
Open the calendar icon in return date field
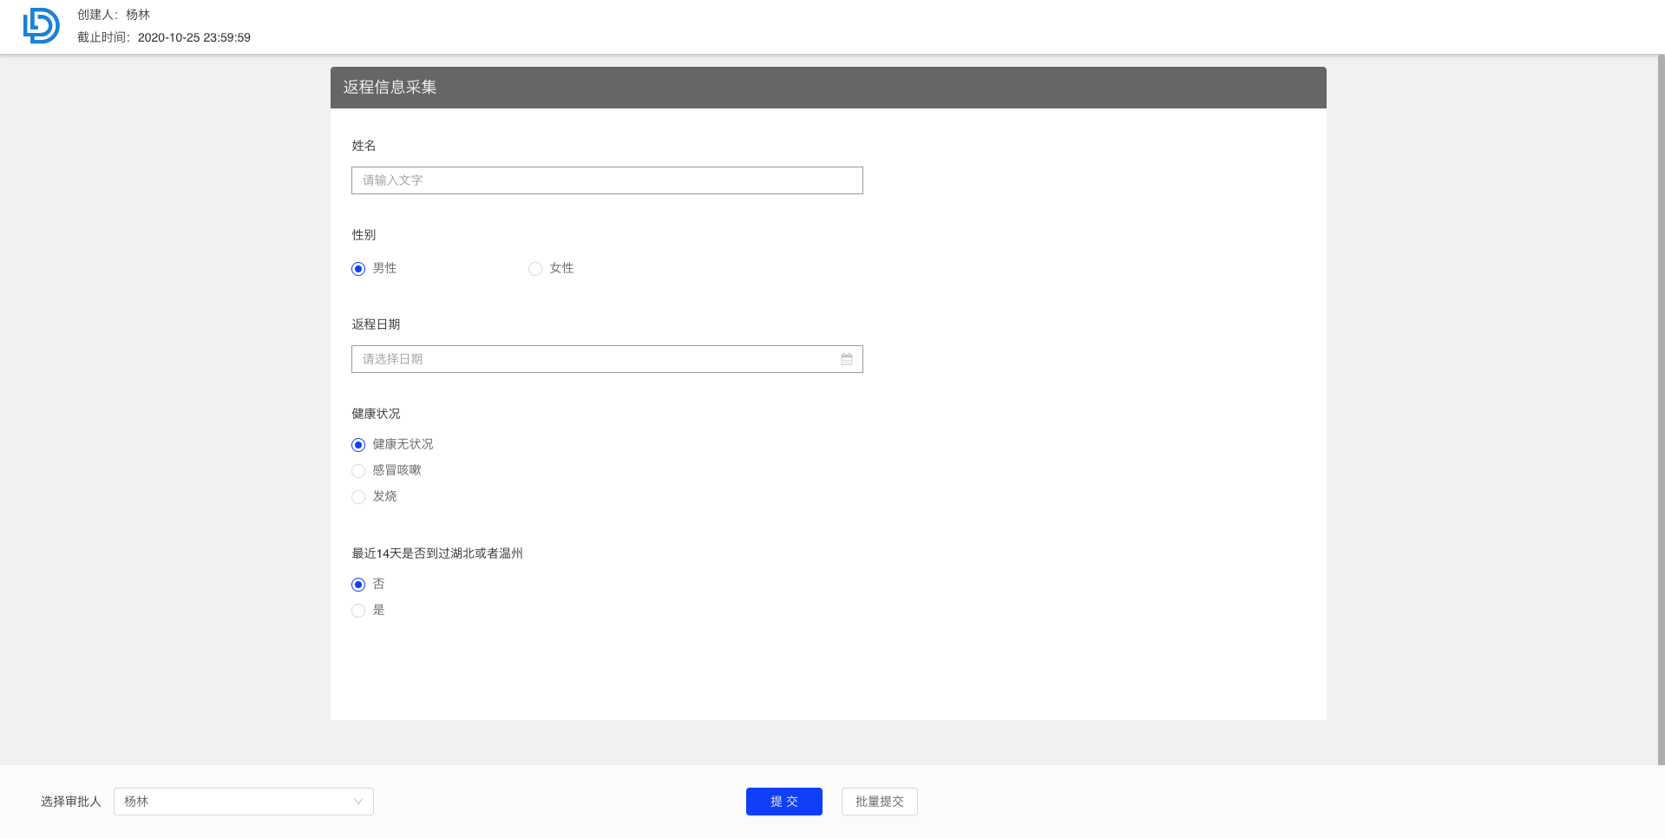[846, 359]
